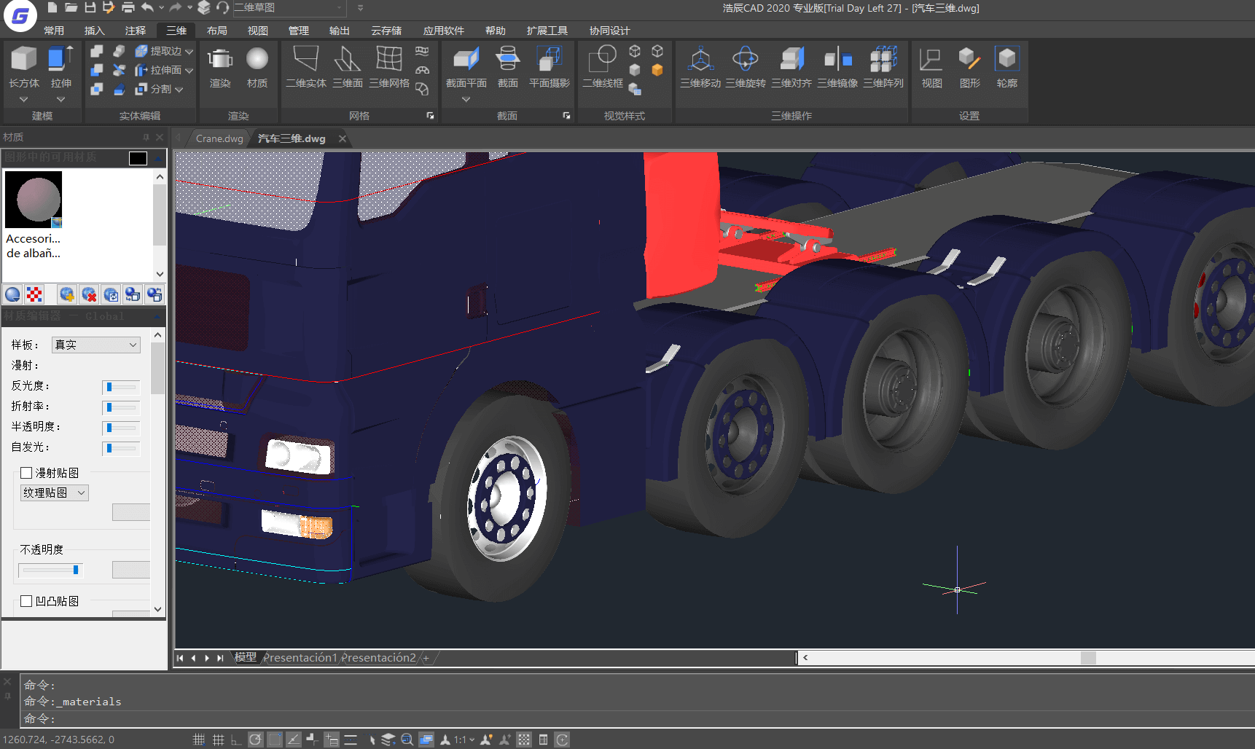Click the Section Plane (截面平面) tool
1255x749 pixels.
pos(466,67)
